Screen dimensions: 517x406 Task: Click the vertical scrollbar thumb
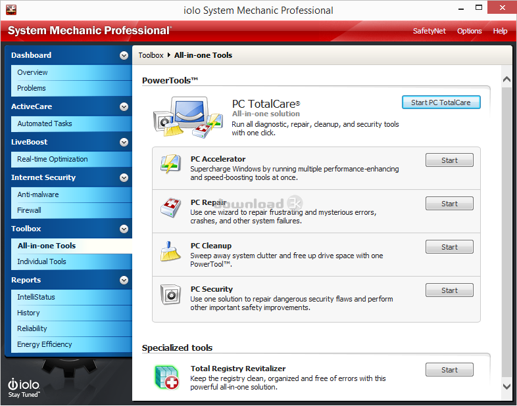[x=506, y=233]
